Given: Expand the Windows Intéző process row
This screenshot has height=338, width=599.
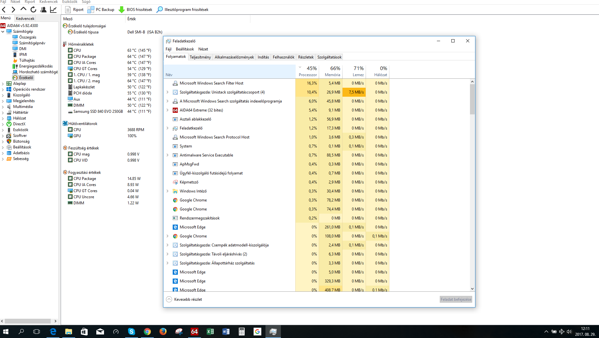Looking at the screenshot, I should pos(167,191).
